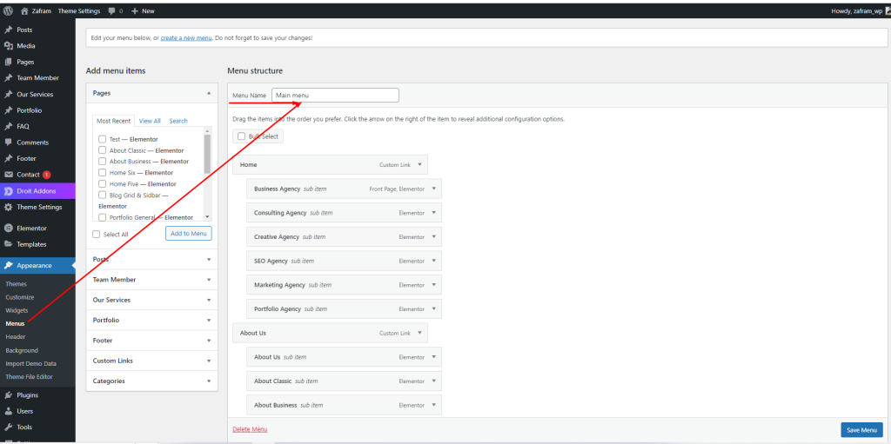Tick the Select All checkbox
The height and width of the screenshot is (444, 891).
97,234
